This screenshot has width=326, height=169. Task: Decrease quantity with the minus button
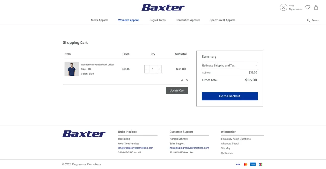[x=146, y=69]
